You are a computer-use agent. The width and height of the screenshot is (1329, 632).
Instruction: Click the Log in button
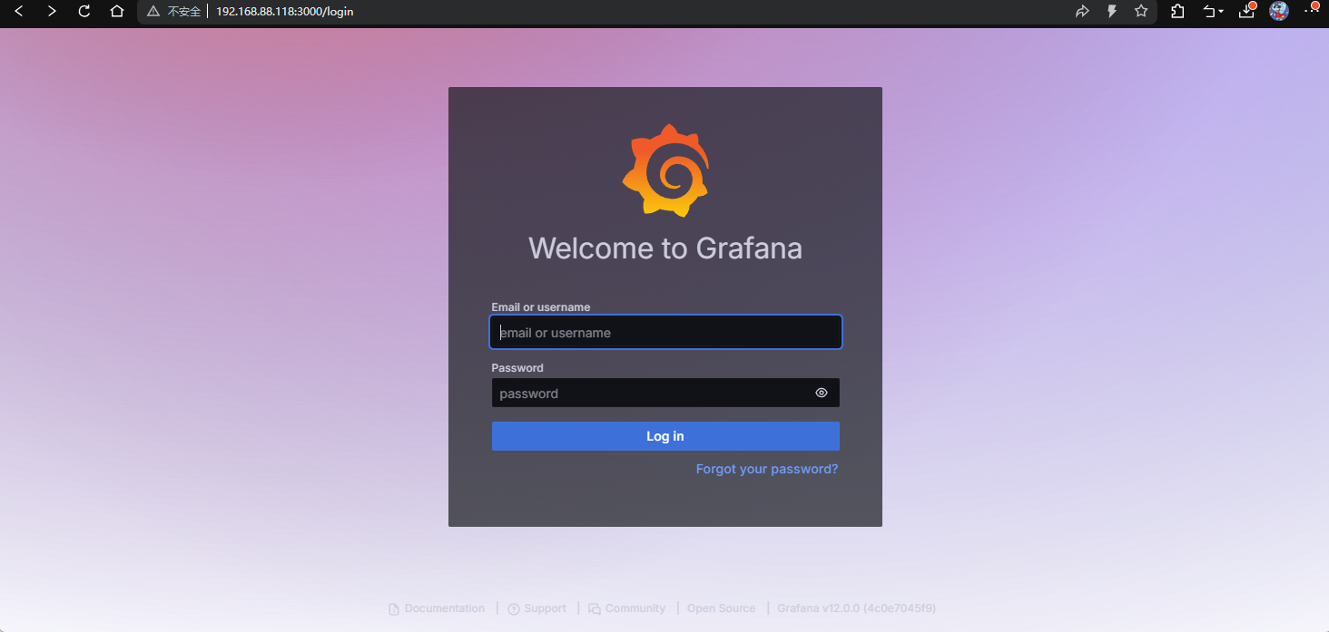click(665, 436)
